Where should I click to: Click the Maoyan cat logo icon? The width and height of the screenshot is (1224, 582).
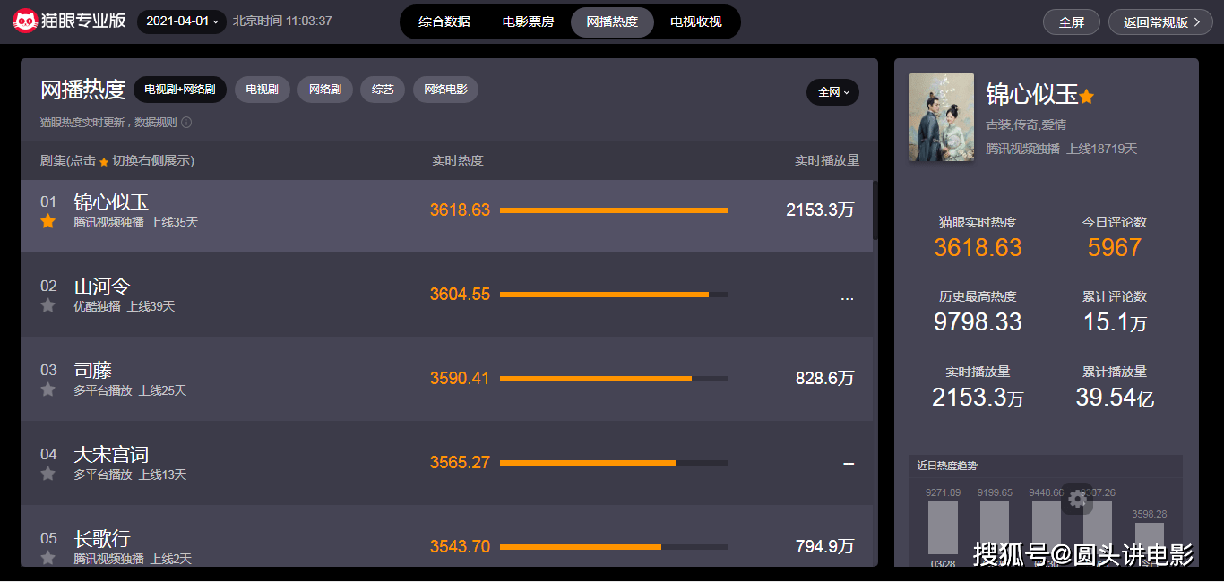(25, 21)
